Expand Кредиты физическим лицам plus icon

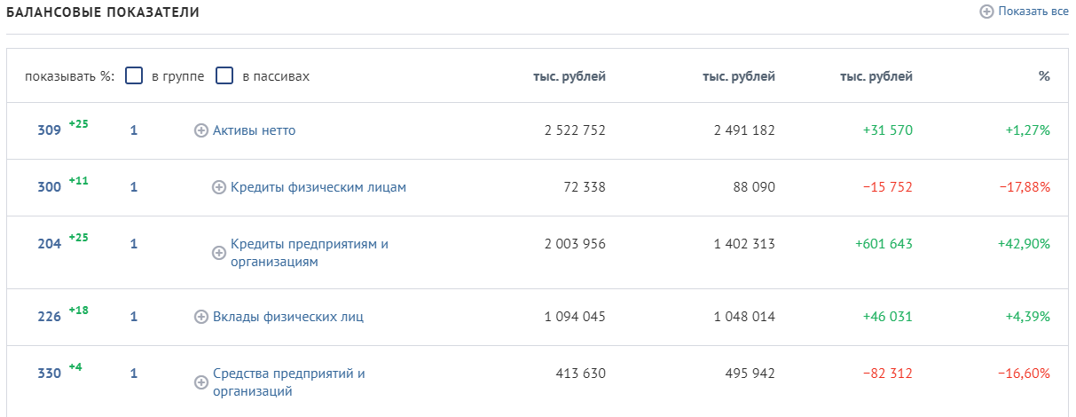219,187
